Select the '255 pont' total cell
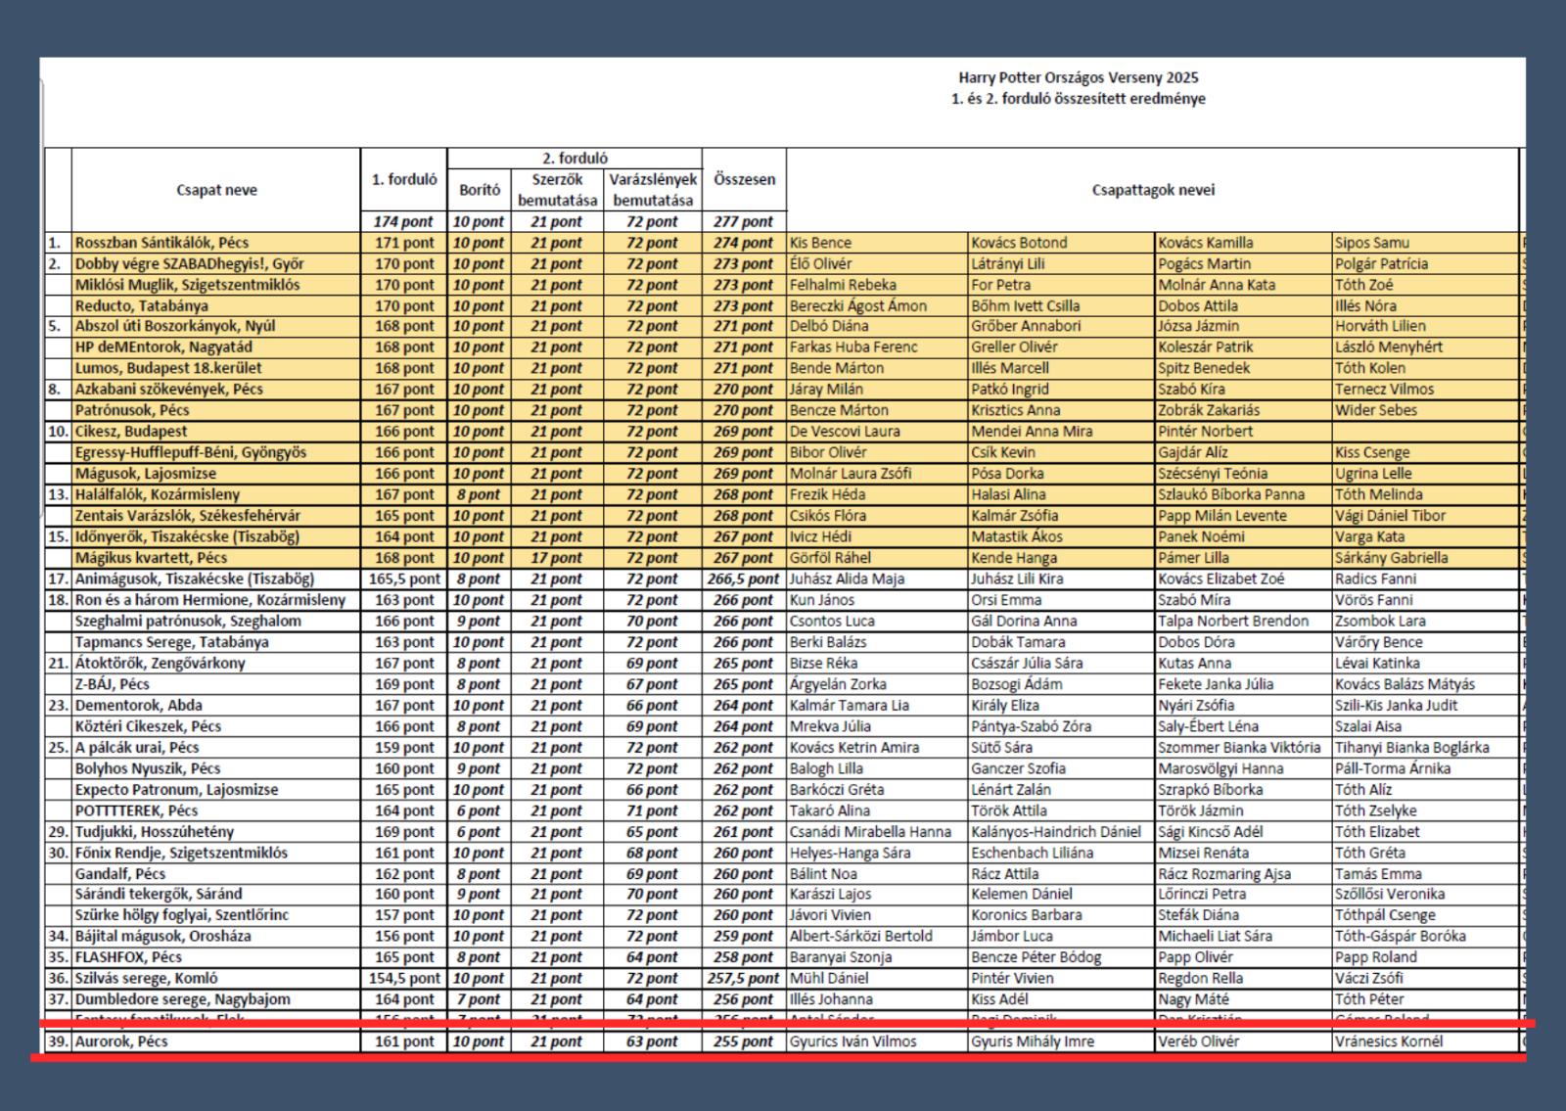This screenshot has height=1111, width=1566. 744,1042
